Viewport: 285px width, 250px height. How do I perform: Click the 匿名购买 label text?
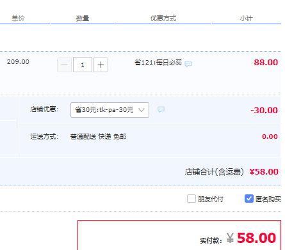[x=268, y=199]
